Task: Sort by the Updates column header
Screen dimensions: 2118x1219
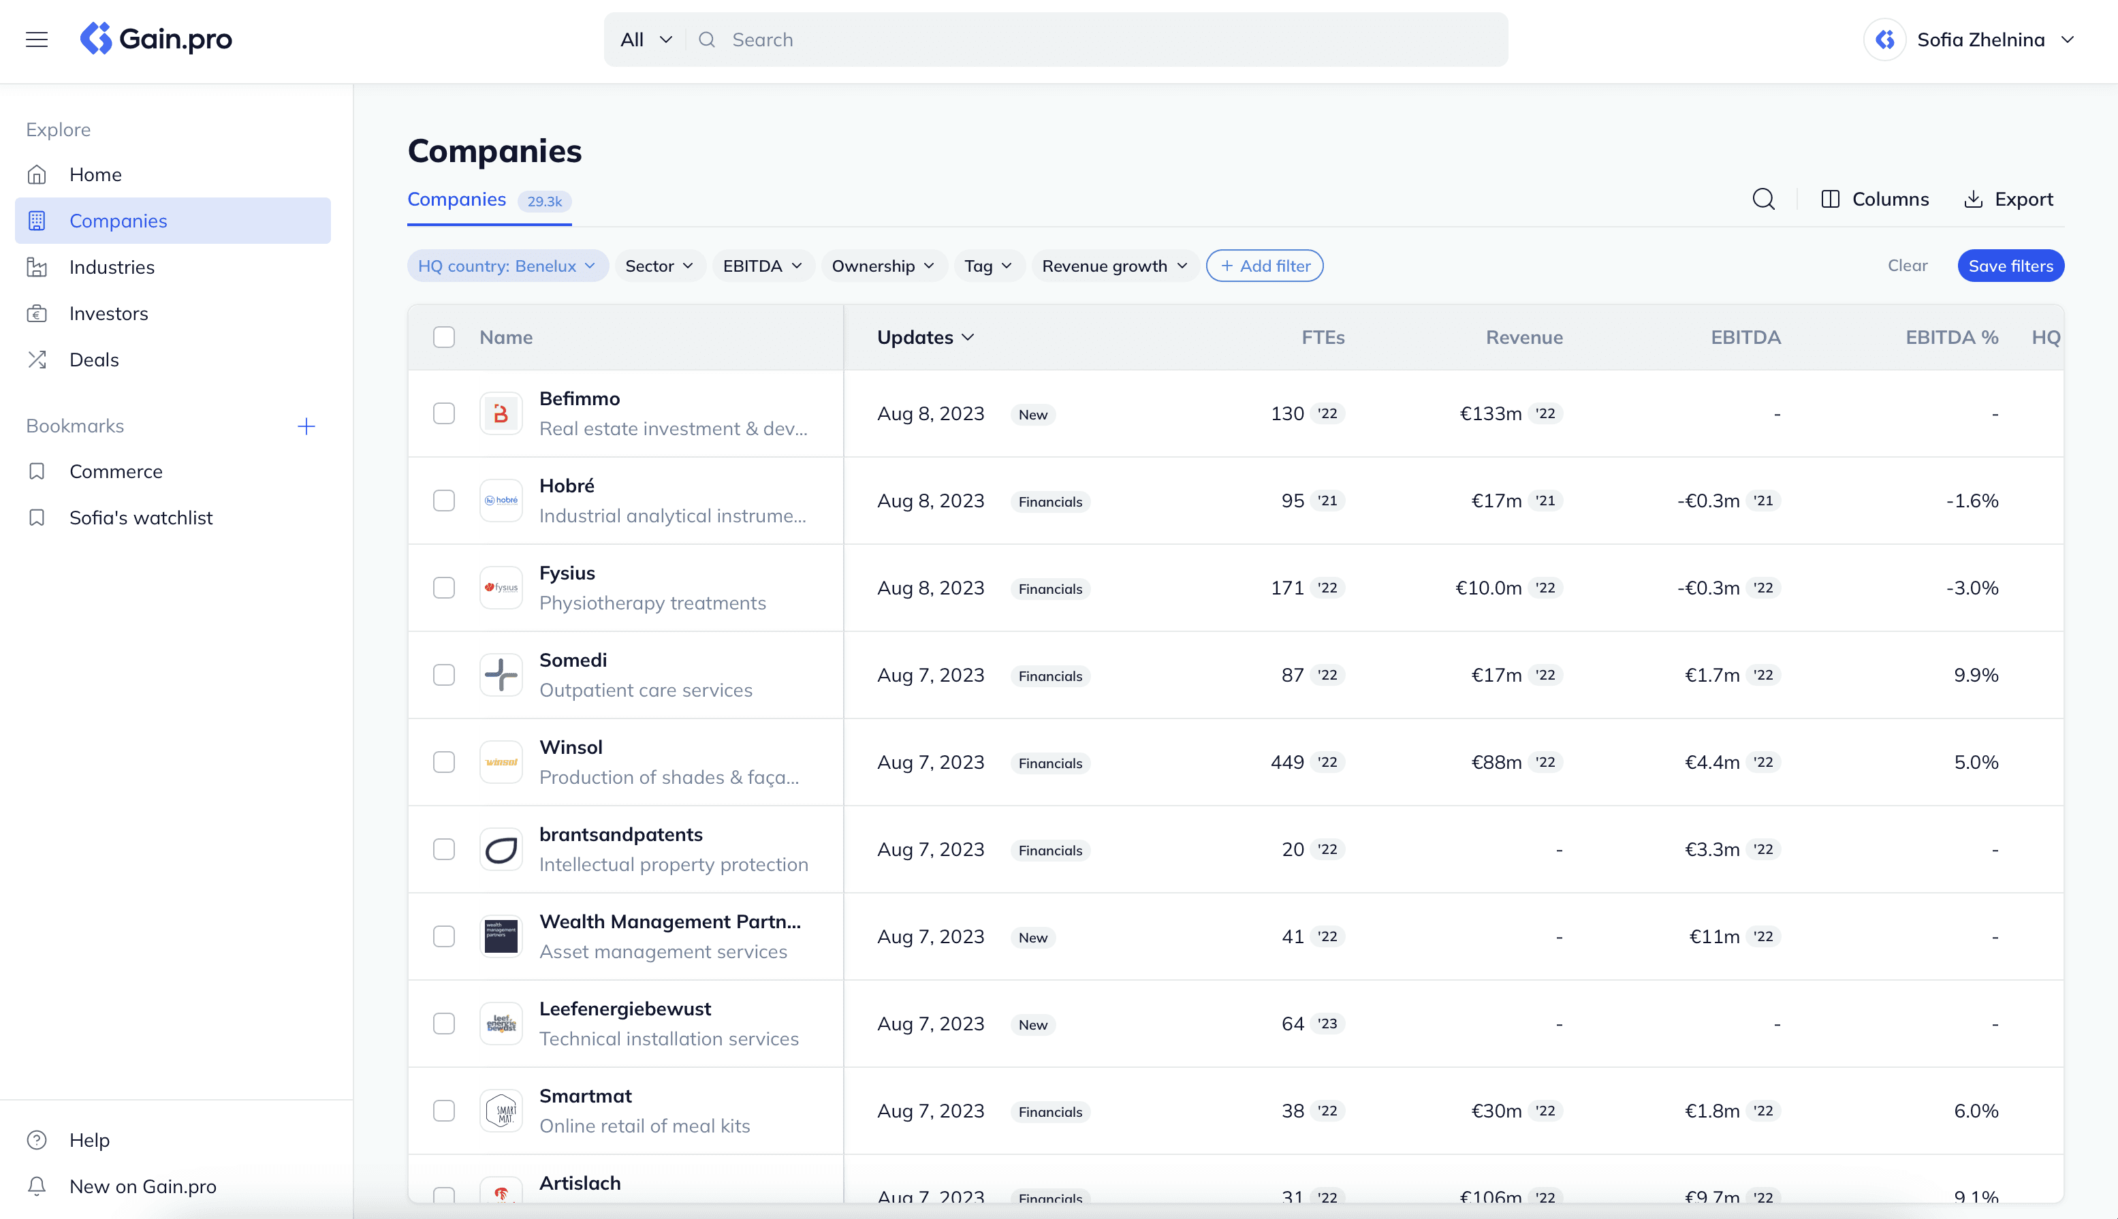Action: click(x=925, y=336)
